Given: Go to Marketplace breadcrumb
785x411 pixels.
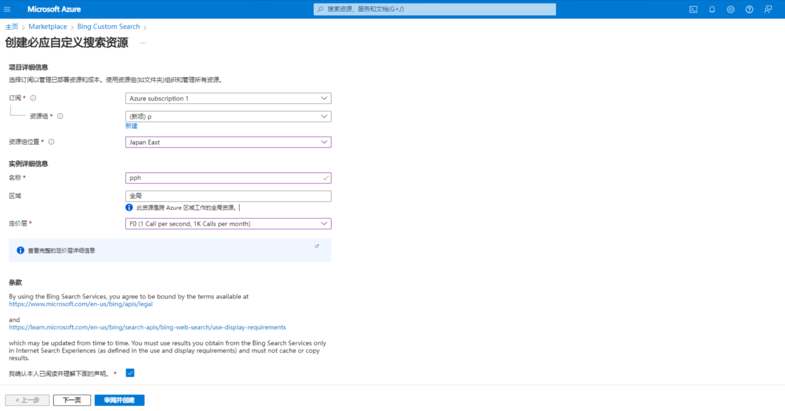Looking at the screenshot, I should pyautogui.click(x=48, y=27).
